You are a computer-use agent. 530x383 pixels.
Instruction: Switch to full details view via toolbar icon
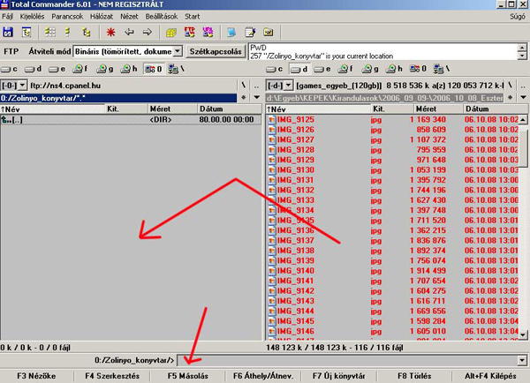(x=68, y=33)
